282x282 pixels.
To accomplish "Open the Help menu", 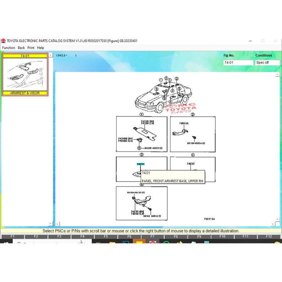I will click(x=40, y=48).
